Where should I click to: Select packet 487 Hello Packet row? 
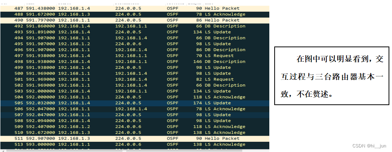pos(135,8)
